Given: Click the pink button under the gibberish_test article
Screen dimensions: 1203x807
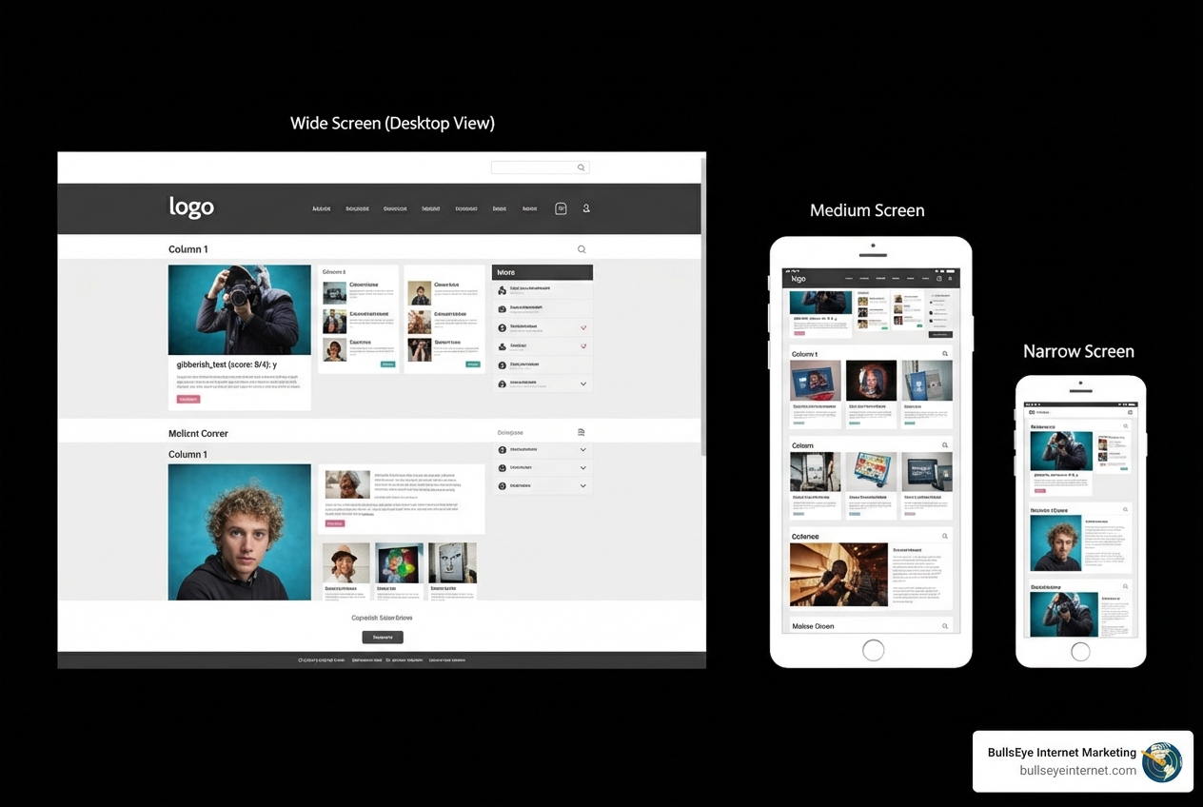Looking at the screenshot, I should point(188,399).
